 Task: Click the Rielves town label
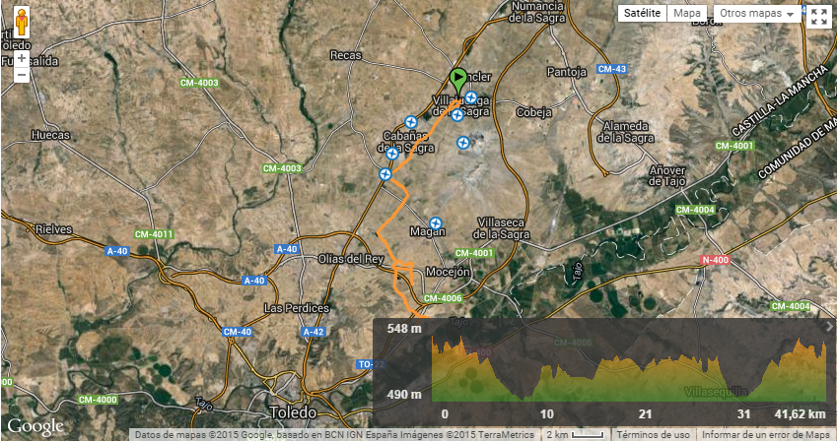[53, 229]
